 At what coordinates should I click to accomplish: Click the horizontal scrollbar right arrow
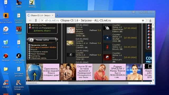click(x=151, y=83)
